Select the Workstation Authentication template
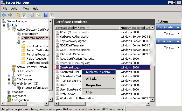 pyautogui.click(x=77, y=98)
